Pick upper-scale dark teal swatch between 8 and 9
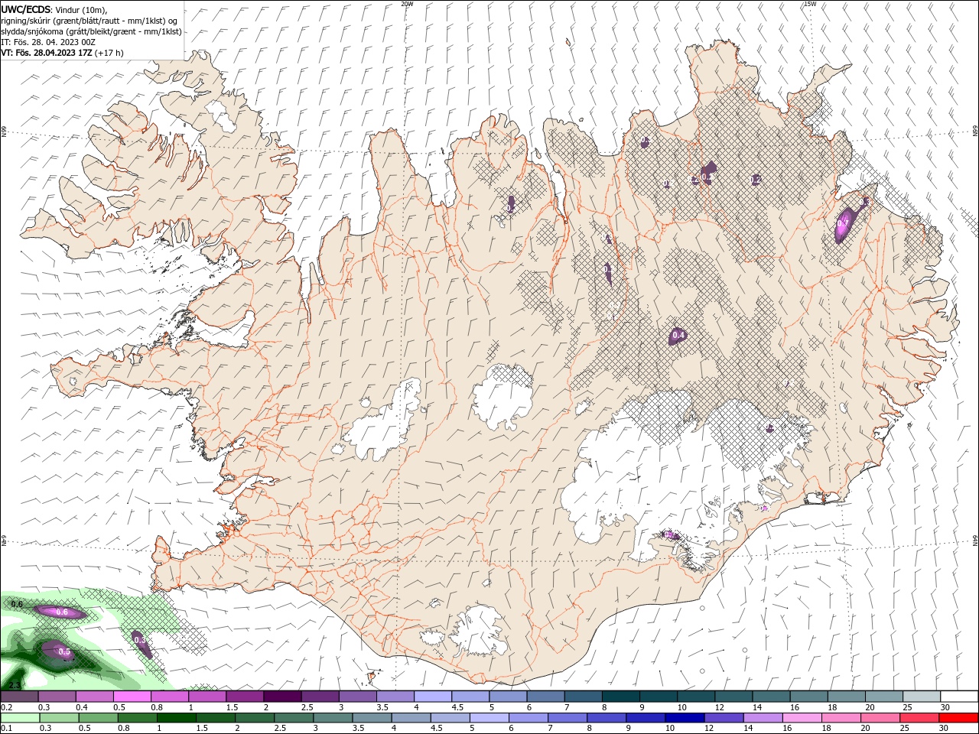979x734 pixels. [620, 697]
